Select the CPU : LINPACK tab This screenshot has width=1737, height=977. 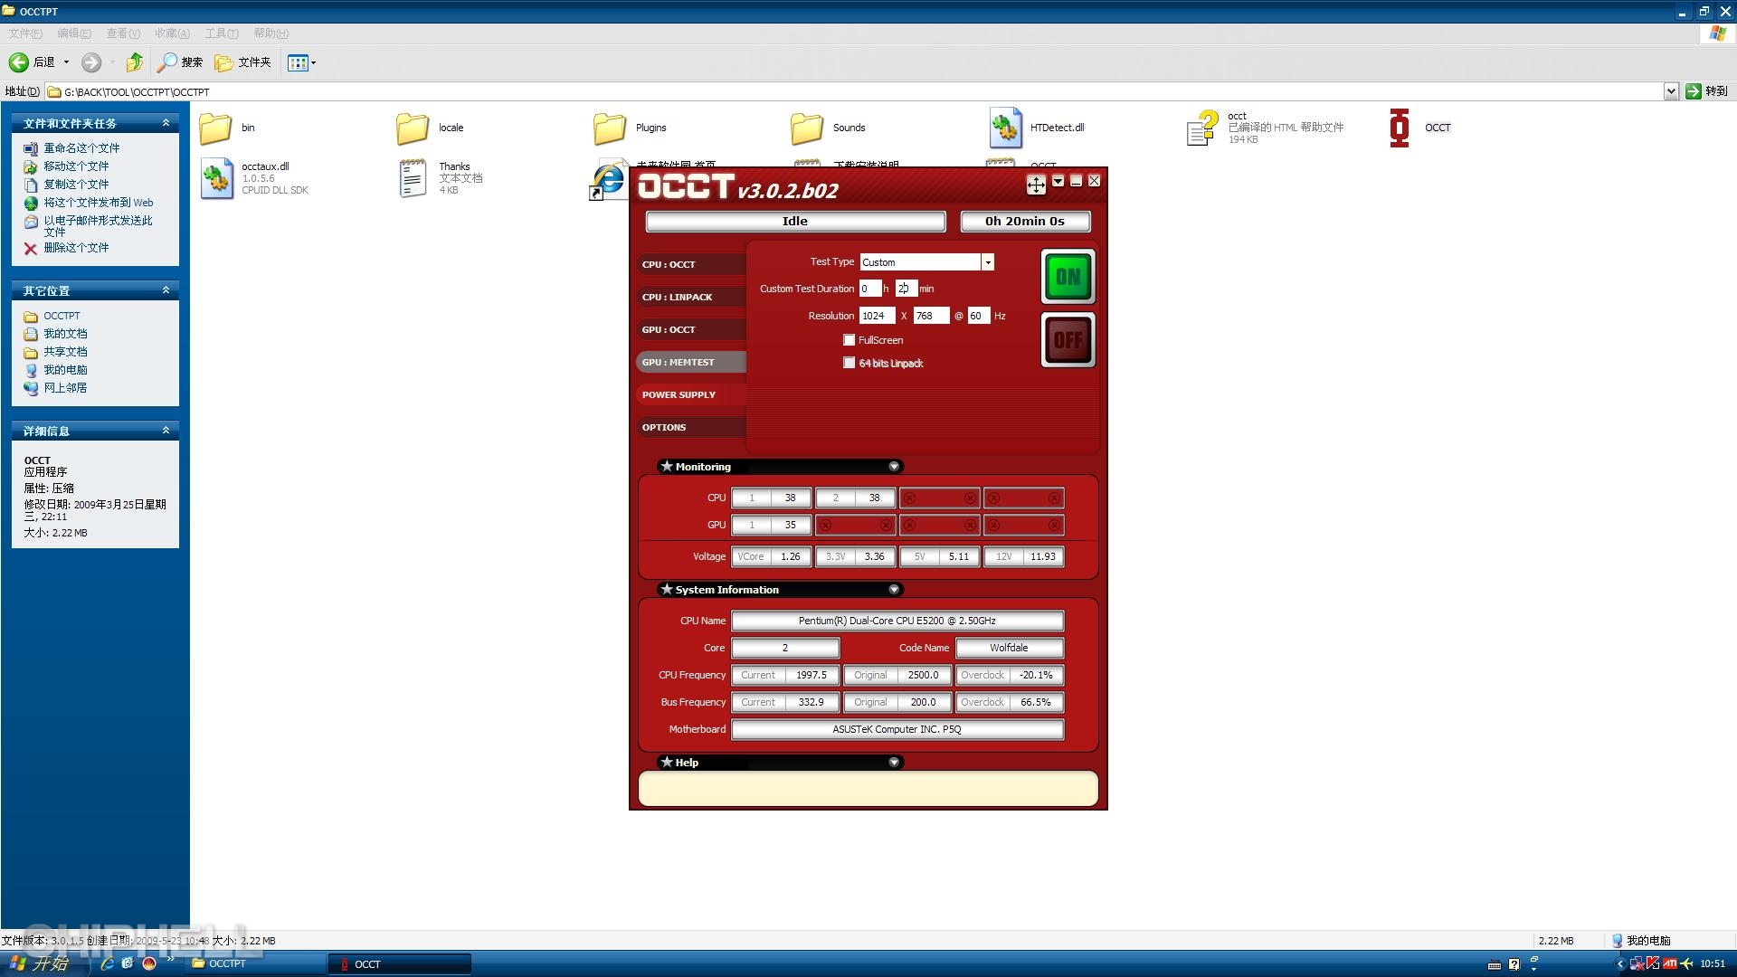point(691,297)
